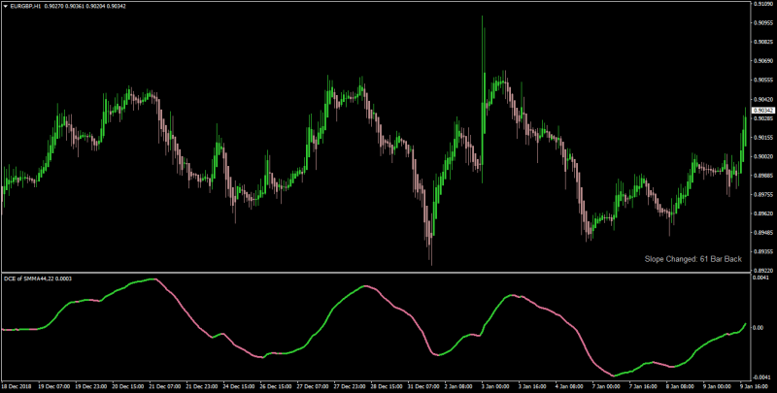Click the 20 Dec 15:00 time label
The width and height of the screenshot is (777, 393).
128,384
